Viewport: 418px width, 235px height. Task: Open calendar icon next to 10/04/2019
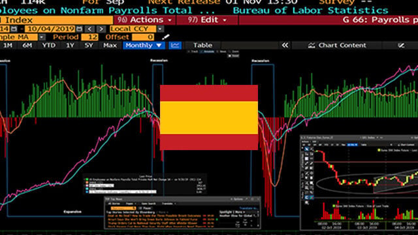[80, 29]
